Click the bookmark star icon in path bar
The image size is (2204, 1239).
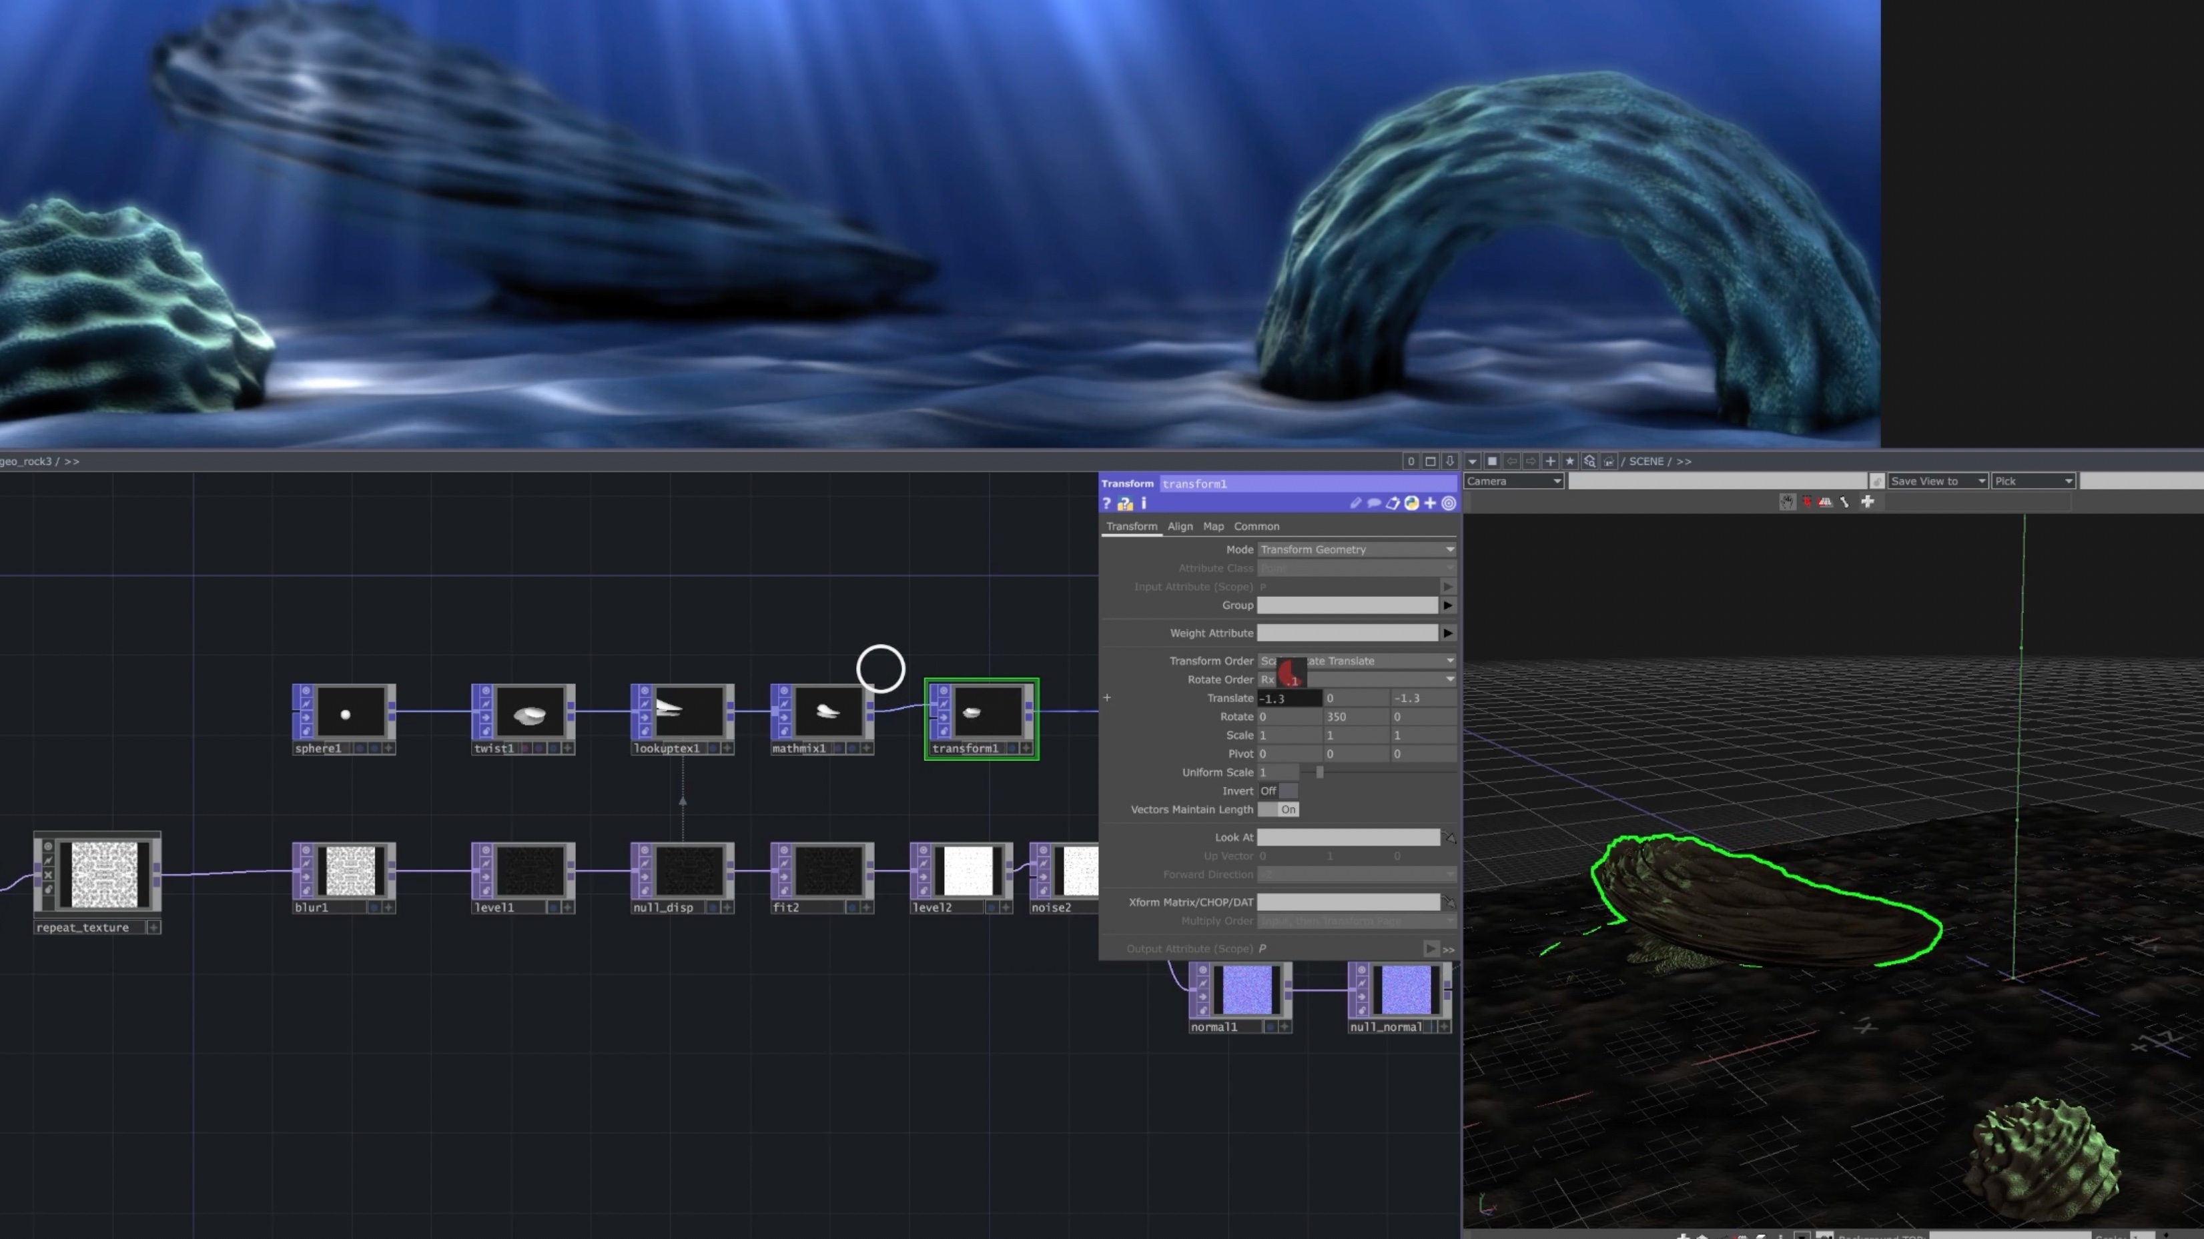pos(1570,461)
